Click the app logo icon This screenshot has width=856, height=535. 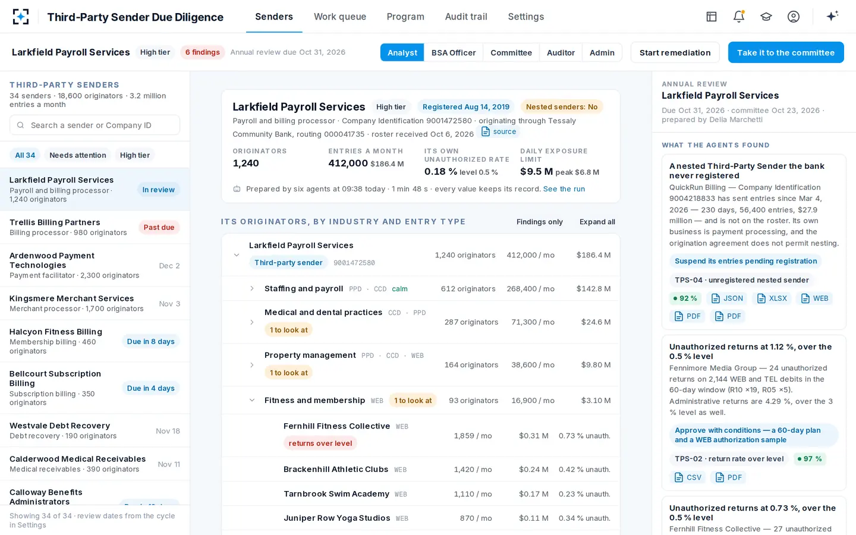21,17
